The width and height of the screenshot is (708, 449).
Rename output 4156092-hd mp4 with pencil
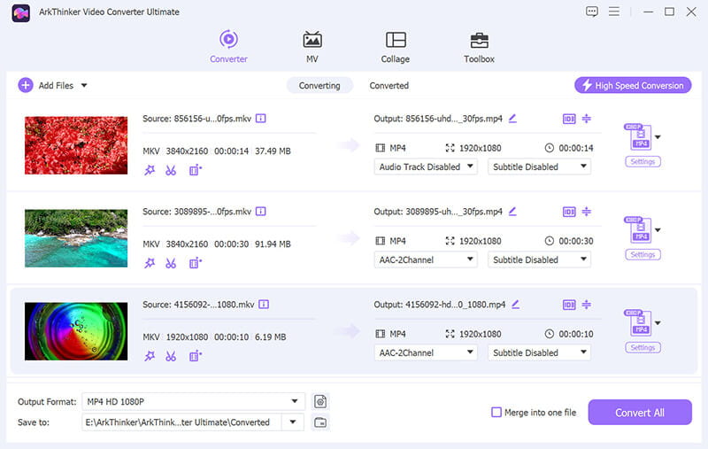515,305
